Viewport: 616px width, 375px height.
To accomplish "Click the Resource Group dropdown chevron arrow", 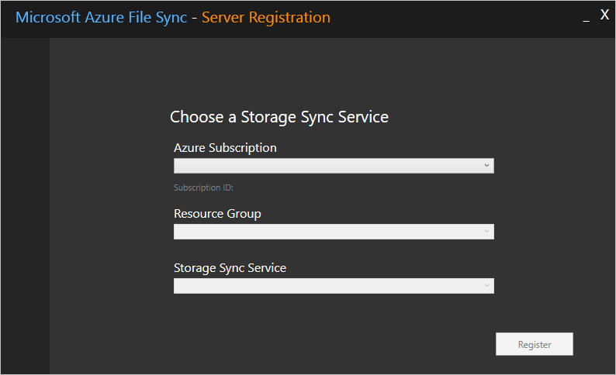I will [x=486, y=232].
